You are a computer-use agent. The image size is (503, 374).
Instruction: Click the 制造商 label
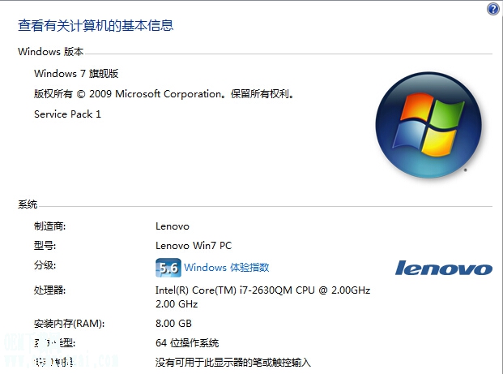point(49,226)
